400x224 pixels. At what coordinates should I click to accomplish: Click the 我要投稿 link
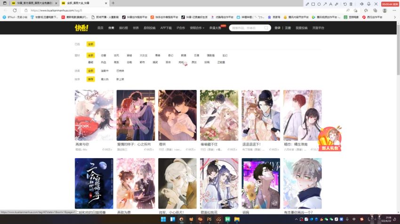coord(302,28)
